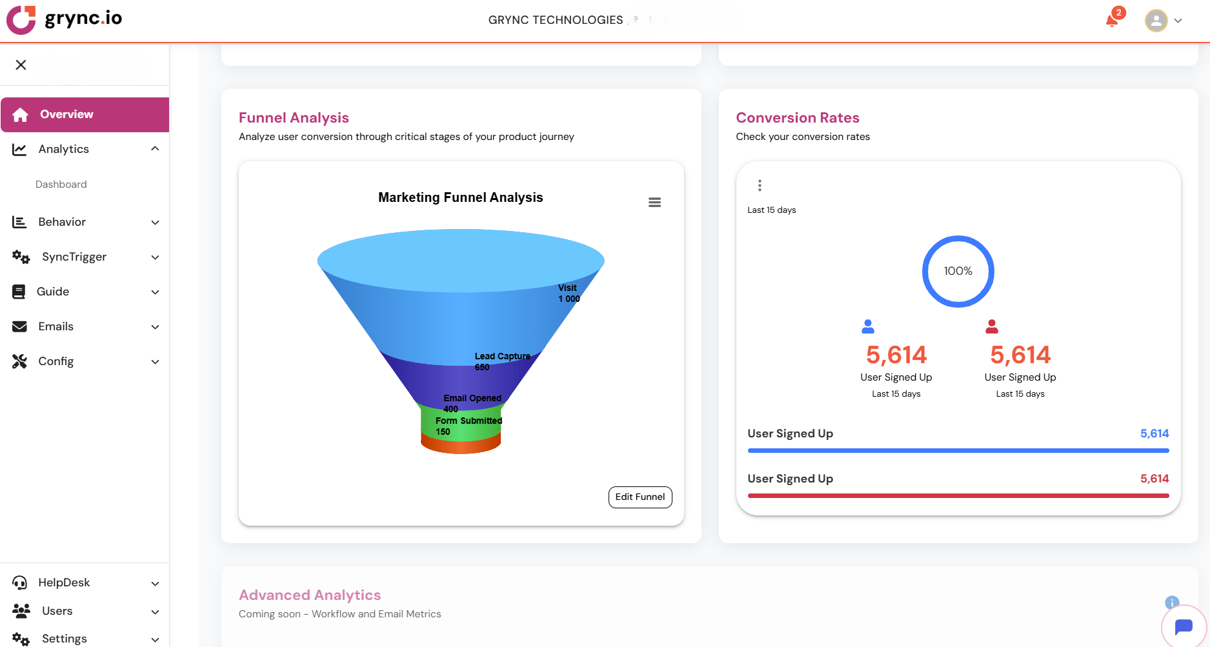
Task: Expand the Behavior menu section
Action: (155, 223)
